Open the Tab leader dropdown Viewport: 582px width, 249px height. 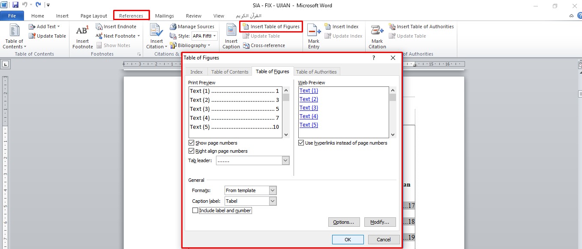click(x=286, y=160)
